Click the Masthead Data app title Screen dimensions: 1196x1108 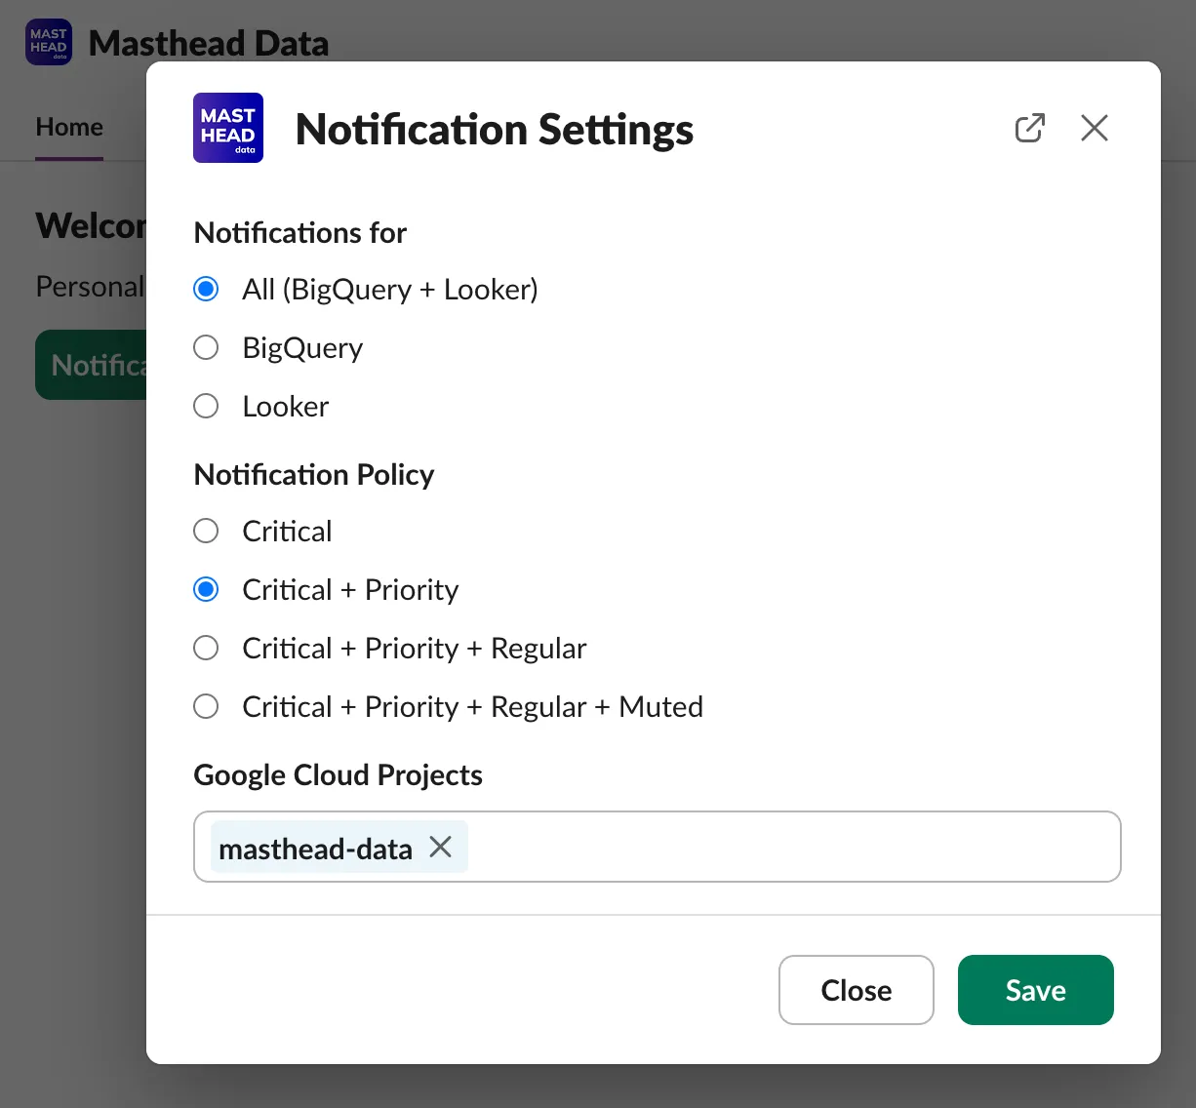(209, 44)
